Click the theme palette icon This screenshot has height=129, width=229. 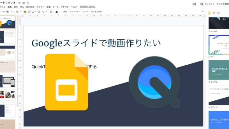pos(210,13)
